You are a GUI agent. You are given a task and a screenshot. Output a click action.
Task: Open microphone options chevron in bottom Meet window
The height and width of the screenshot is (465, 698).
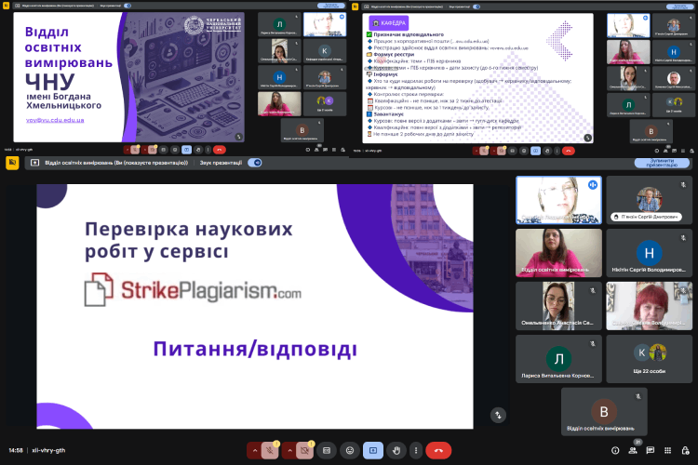pyautogui.click(x=255, y=451)
